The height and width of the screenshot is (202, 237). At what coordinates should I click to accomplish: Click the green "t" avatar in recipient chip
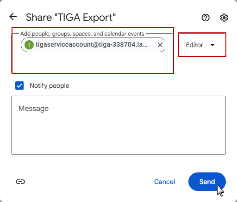(x=29, y=45)
